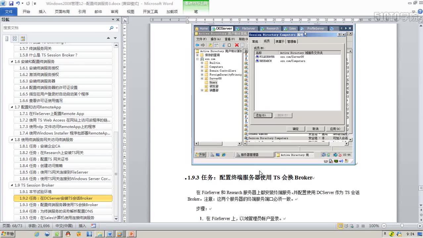Image resolution: width=423 pixels, height=238 pixels.
Task: Click the search magnifier icon in navigation pane
Action: [x=112, y=28]
